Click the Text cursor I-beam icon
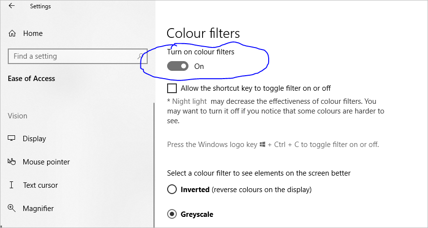The height and width of the screenshot is (228, 428). (12, 185)
